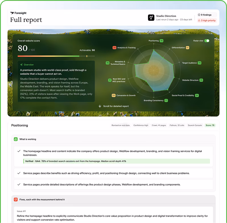Click the checkmark beside the detailed descriptions finding

19,184
